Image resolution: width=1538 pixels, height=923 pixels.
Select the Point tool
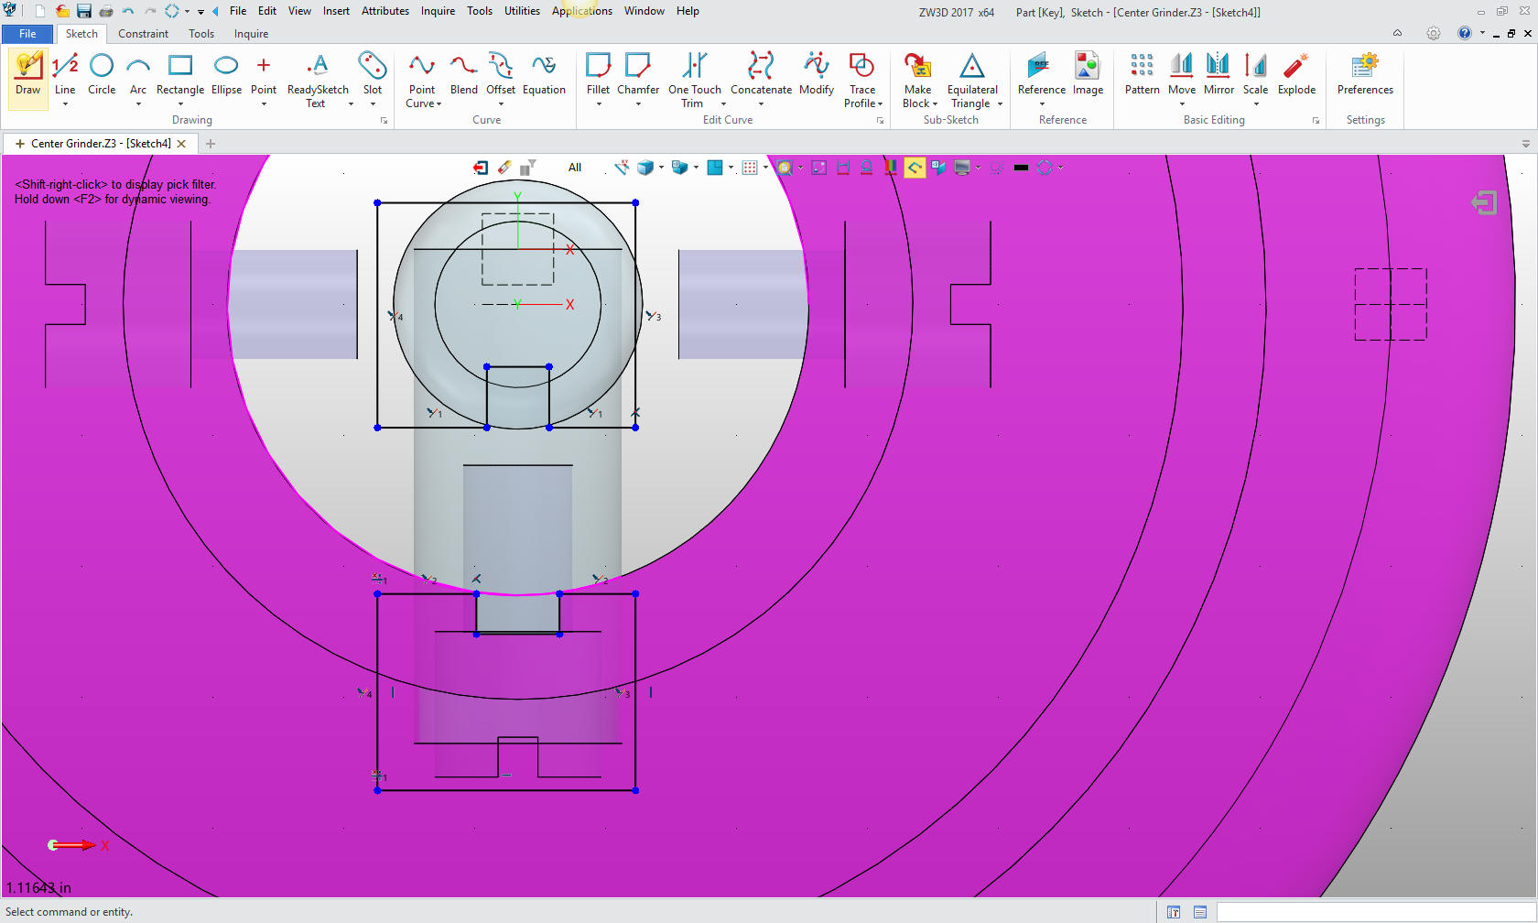pos(264,74)
